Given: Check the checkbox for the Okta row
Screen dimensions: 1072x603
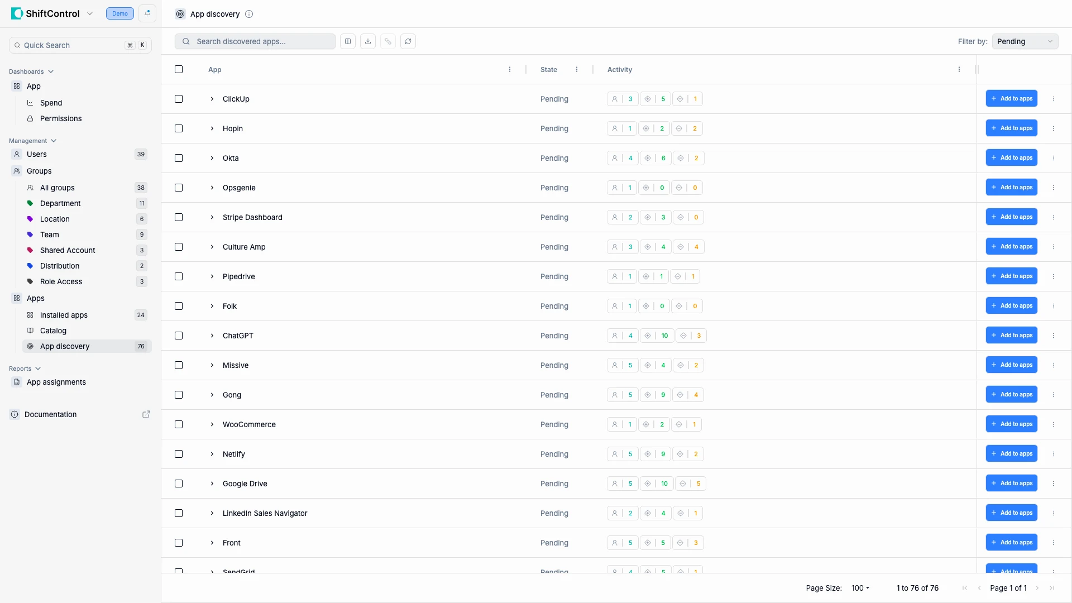Looking at the screenshot, I should pyautogui.click(x=179, y=158).
